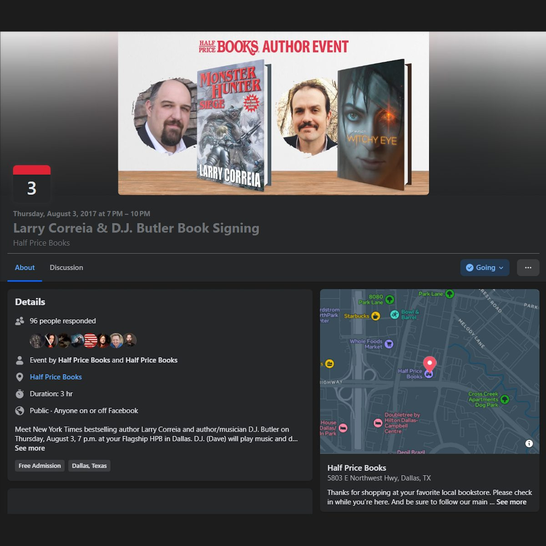546x546 pixels.
Task: Click the Park Lane green map marker
Action: click(450, 294)
